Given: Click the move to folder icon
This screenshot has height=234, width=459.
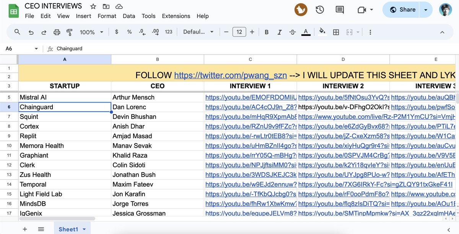Looking at the screenshot, I should [x=106, y=6].
